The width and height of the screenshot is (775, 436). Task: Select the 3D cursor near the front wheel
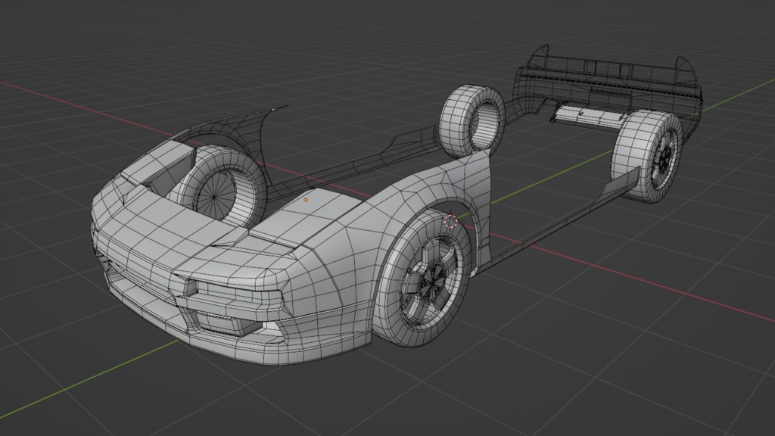(450, 220)
